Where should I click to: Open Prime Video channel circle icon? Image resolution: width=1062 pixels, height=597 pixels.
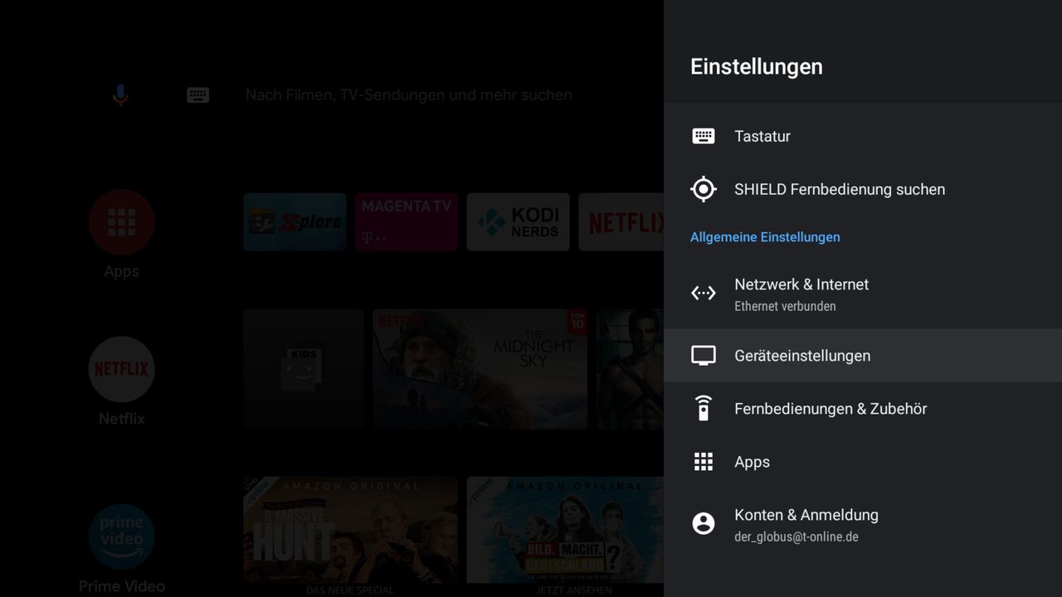coord(121,536)
